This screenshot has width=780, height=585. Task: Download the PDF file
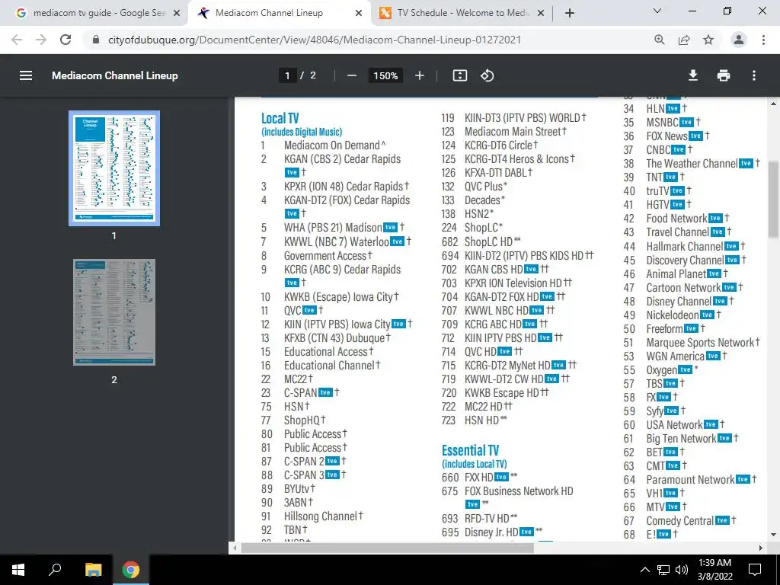pos(693,75)
